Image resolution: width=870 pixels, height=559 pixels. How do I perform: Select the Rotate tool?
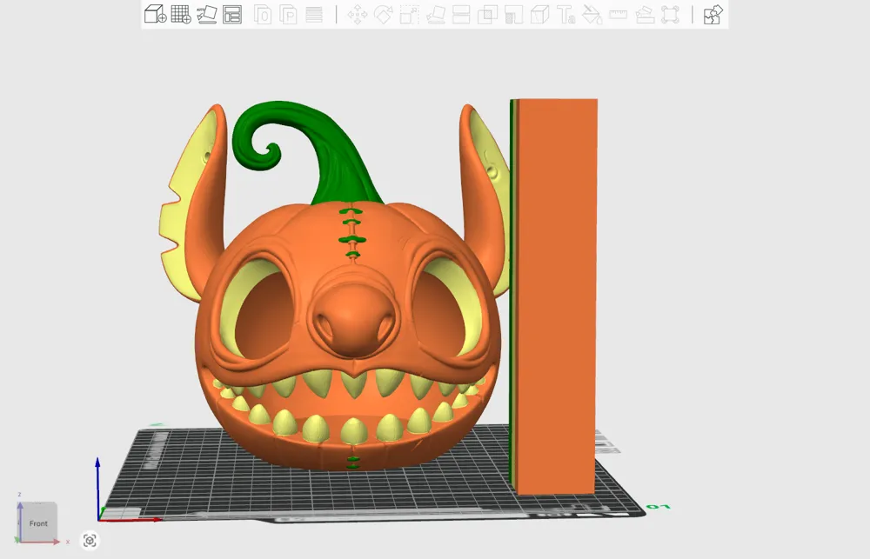tap(384, 15)
